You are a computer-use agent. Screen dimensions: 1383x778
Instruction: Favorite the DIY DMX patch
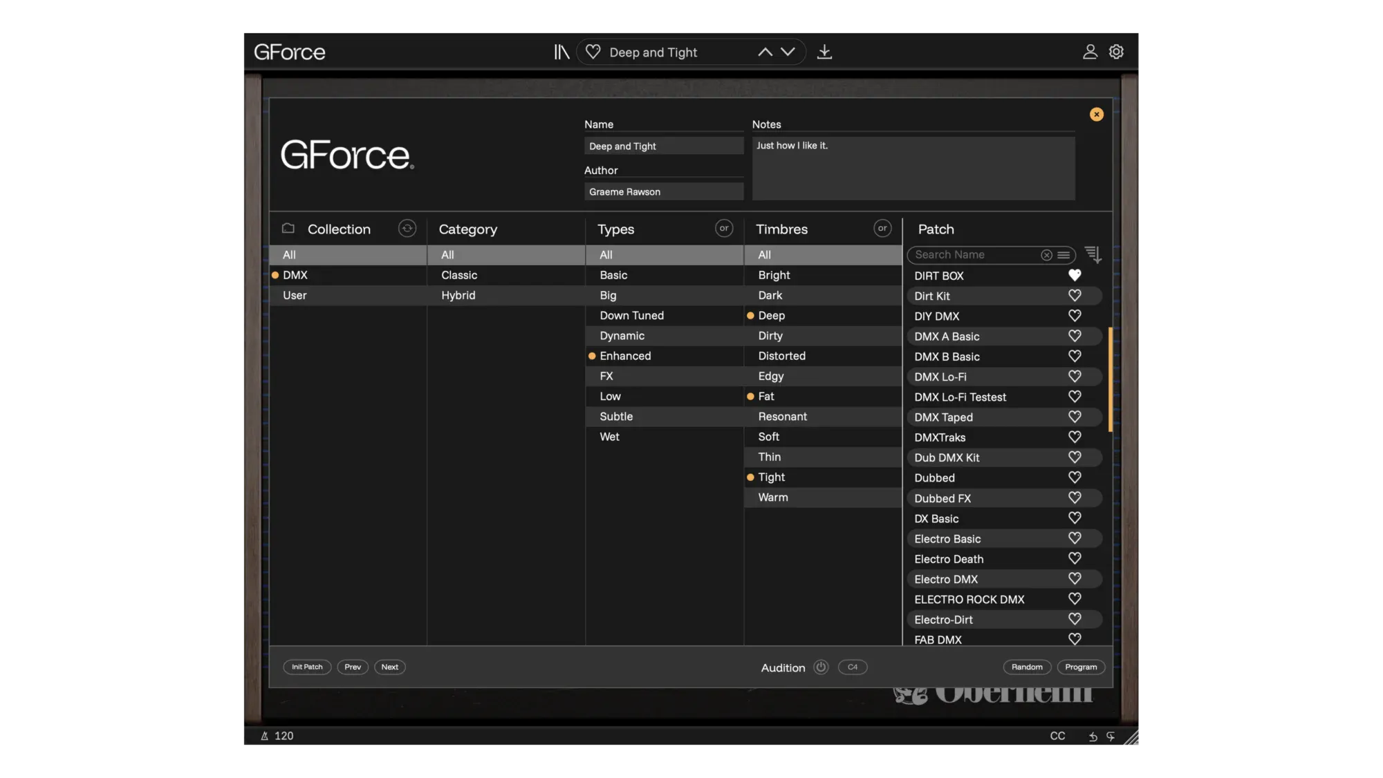point(1075,316)
